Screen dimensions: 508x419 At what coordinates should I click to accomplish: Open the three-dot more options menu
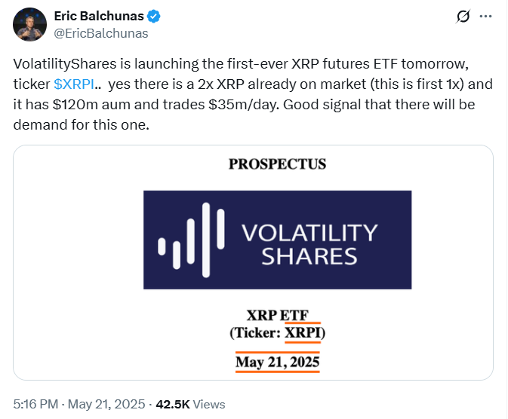pos(485,16)
